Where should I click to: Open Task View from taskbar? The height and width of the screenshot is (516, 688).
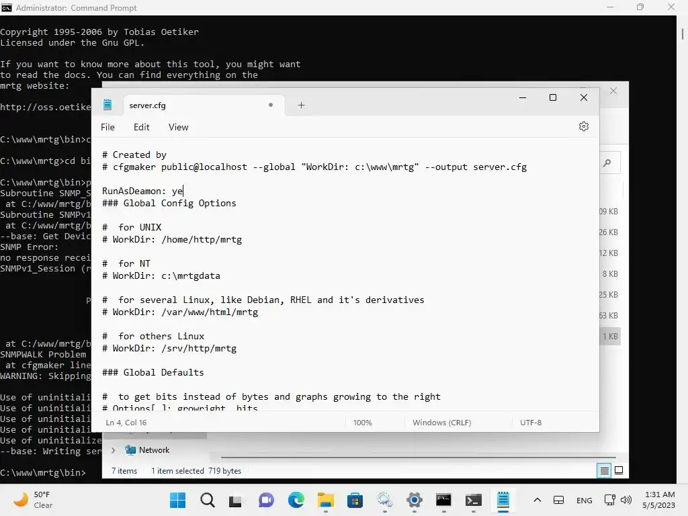point(235,500)
